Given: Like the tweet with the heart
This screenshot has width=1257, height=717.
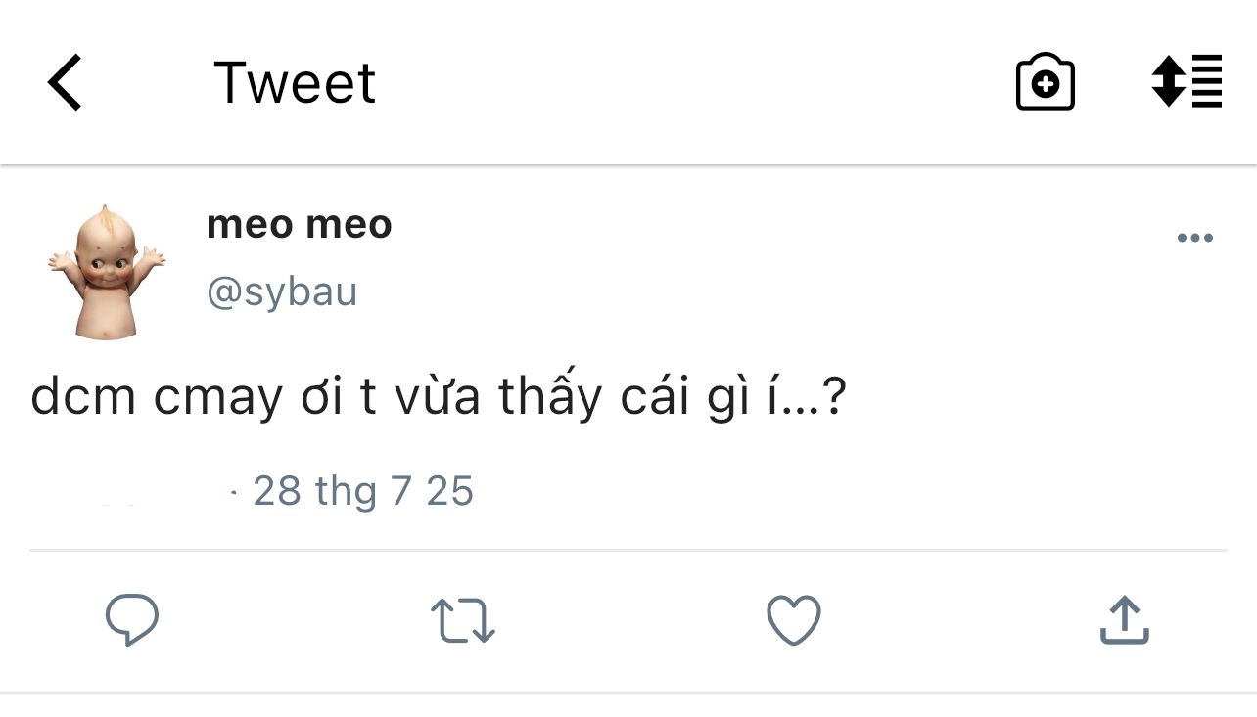Looking at the screenshot, I should pos(793,620).
